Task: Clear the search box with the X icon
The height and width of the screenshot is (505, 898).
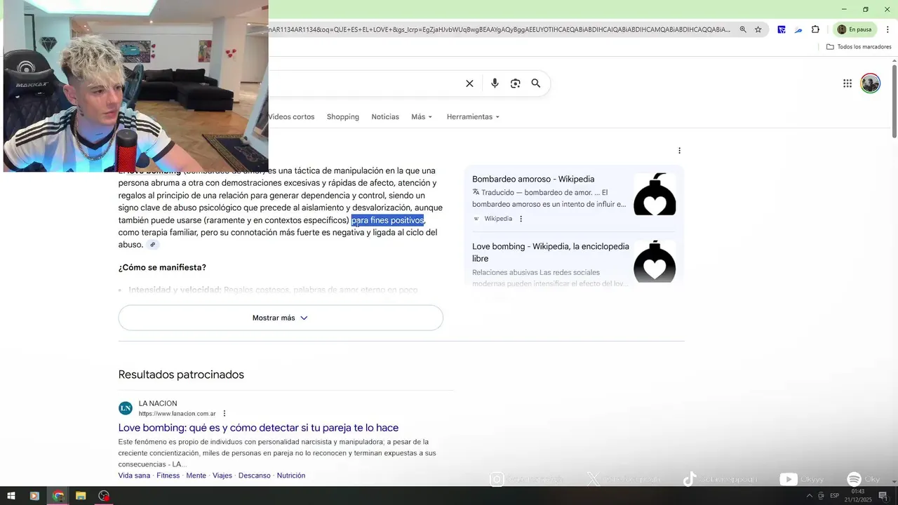Action: click(x=469, y=83)
